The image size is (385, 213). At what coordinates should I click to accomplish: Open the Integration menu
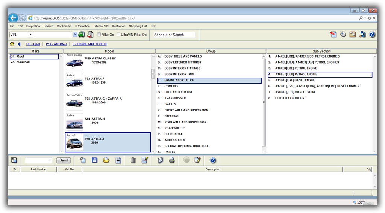coord(33,26)
